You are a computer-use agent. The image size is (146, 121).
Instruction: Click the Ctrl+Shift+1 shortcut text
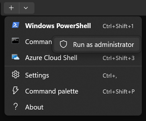click(118, 26)
